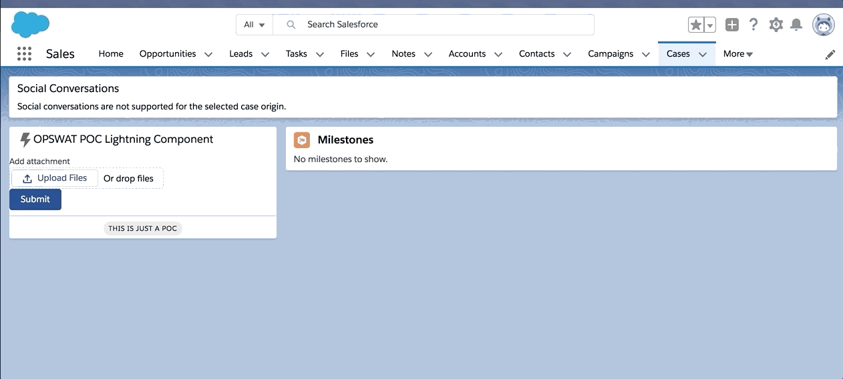This screenshot has height=379, width=843.
Task: Select the Cases tab
Action: click(x=678, y=54)
